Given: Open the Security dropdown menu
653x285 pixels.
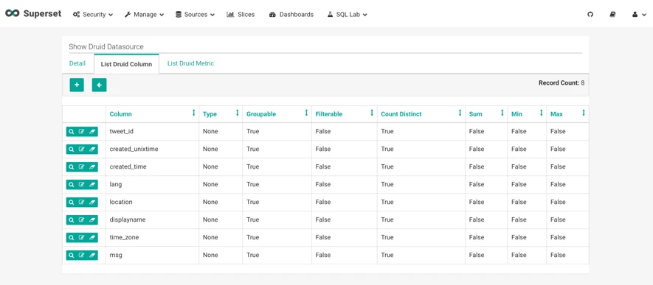Looking at the screenshot, I should [93, 14].
